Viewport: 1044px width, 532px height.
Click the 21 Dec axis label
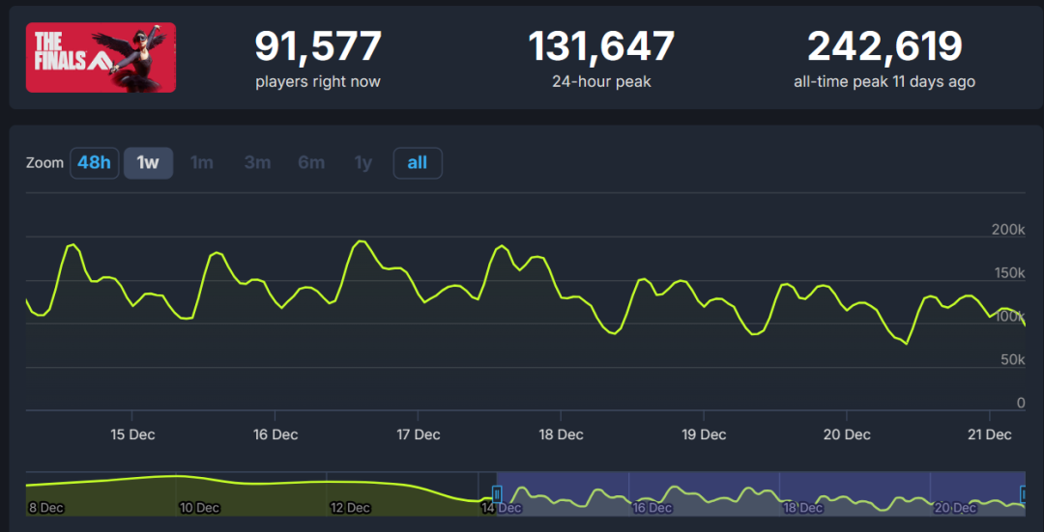click(x=990, y=434)
